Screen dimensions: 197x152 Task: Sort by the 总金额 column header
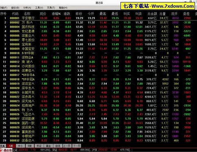pyautogui.click(x=152, y=14)
